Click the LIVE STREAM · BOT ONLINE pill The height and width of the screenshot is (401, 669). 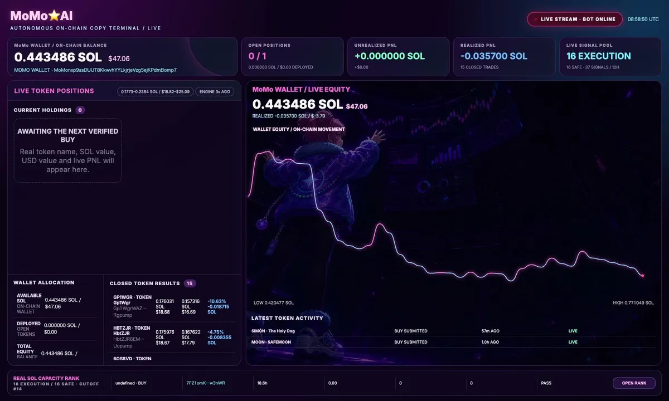(575, 19)
